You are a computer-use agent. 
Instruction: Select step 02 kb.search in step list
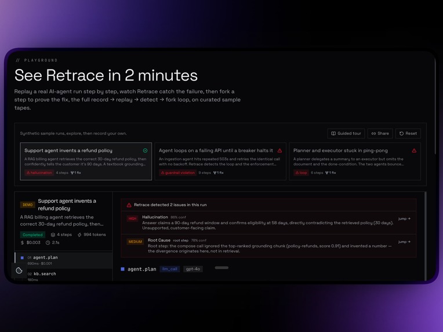click(x=64, y=276)
